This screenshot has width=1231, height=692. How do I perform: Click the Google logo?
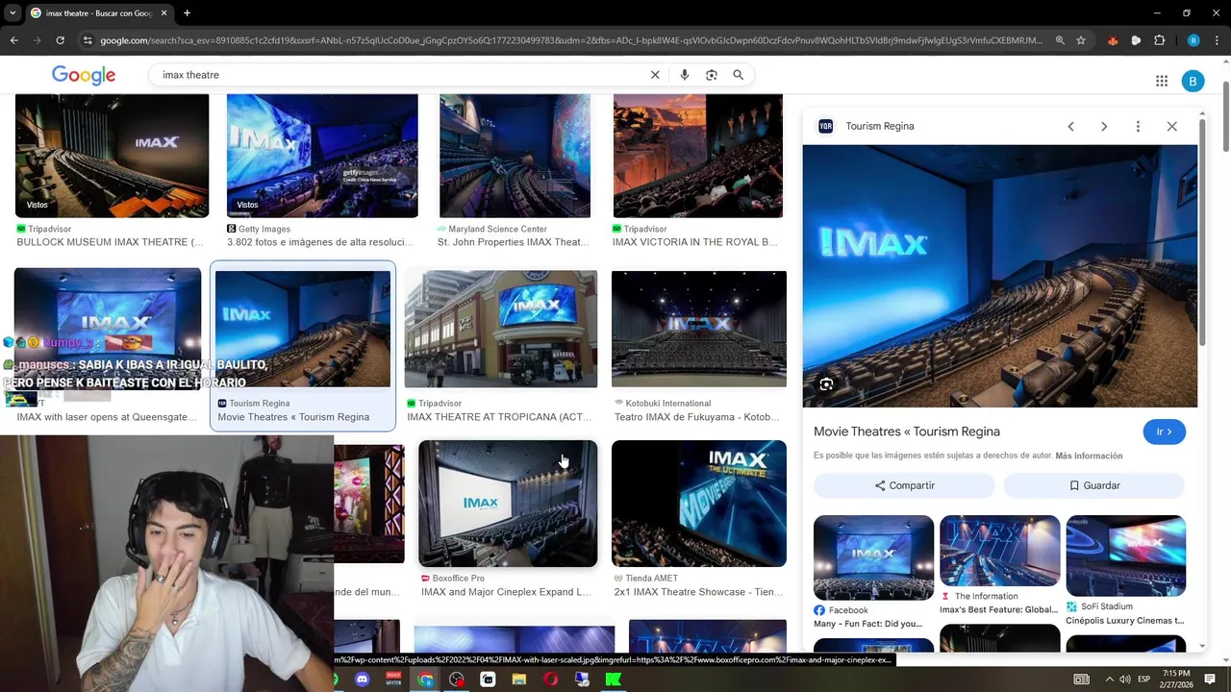point(84,75)
